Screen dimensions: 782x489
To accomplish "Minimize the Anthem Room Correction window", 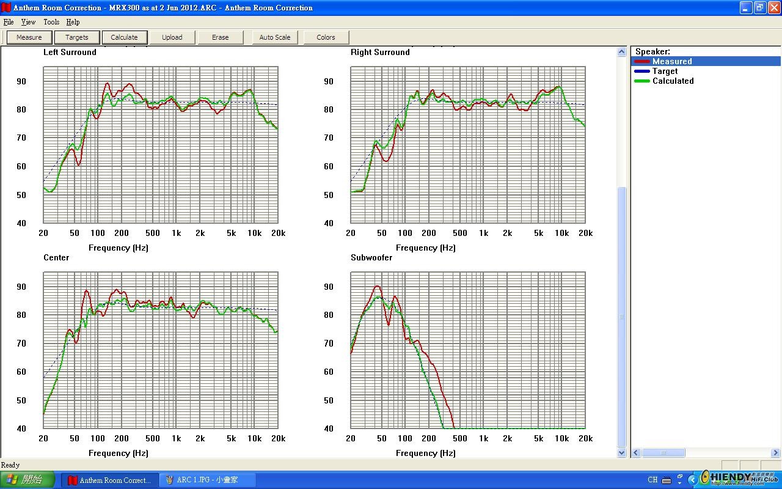I will pyautogui.click(x=746, y=8).
